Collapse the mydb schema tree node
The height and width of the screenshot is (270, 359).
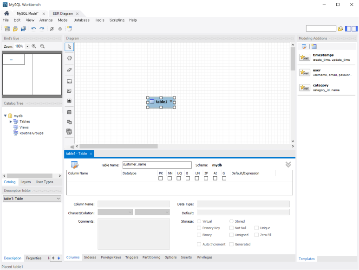pyautogui.click(x=5, y=116)
